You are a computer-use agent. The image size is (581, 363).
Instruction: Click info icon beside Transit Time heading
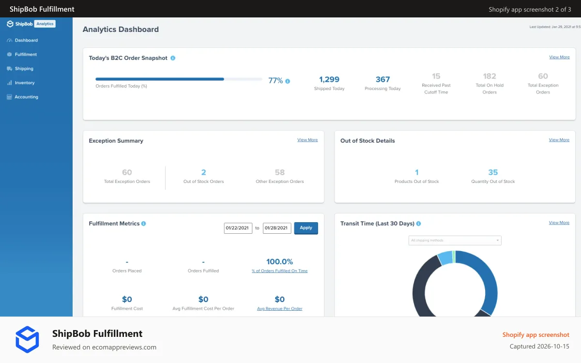pos(418,224)
